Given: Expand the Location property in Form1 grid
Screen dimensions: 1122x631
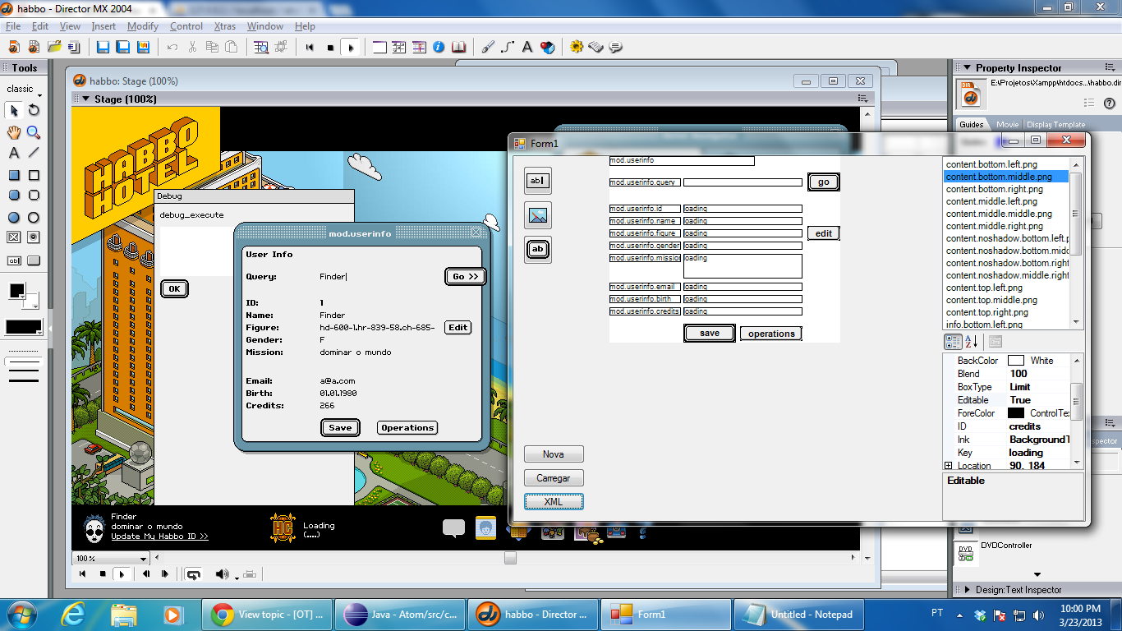Looking at the screenshot, I should [x=949, y=466].
